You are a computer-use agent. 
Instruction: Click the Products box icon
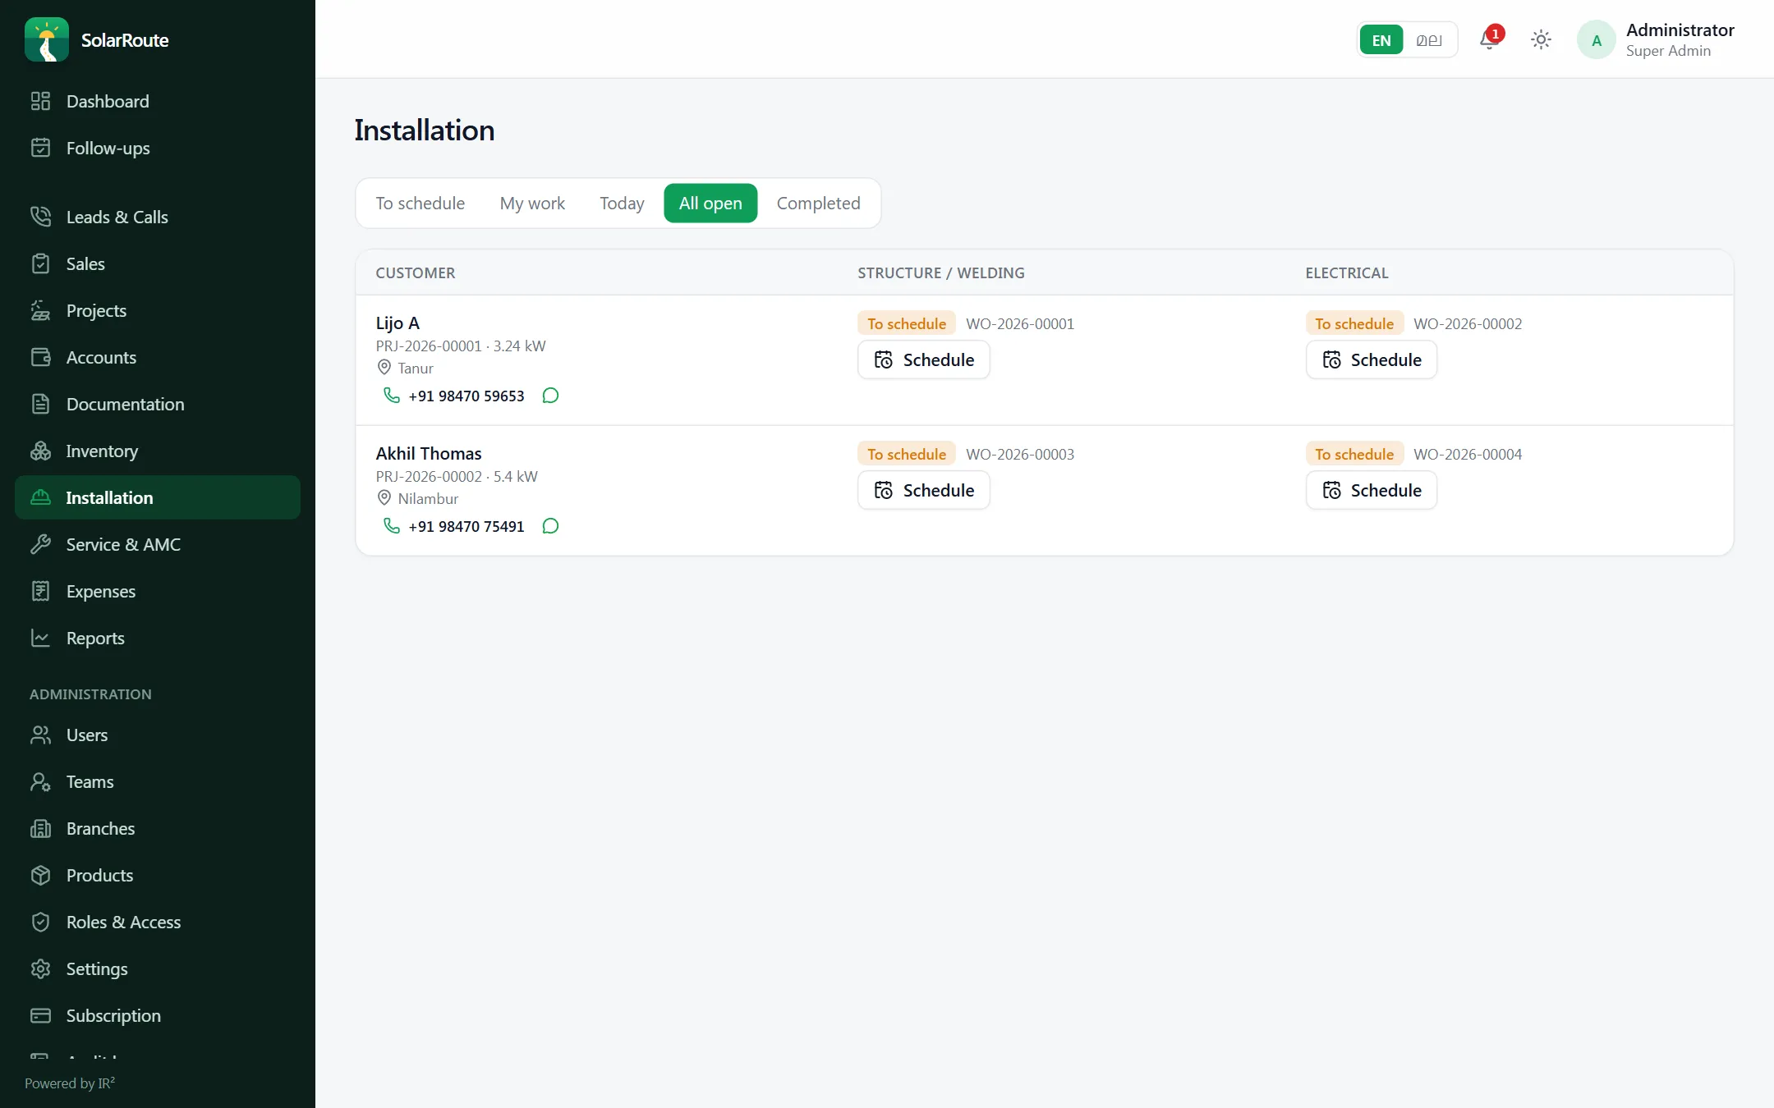[40, 875]
